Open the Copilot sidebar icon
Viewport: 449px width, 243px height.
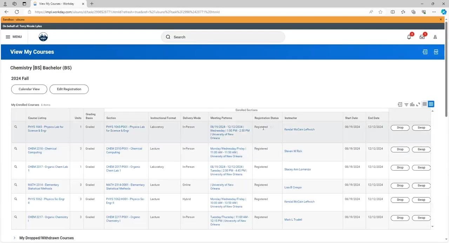(443, 12)
